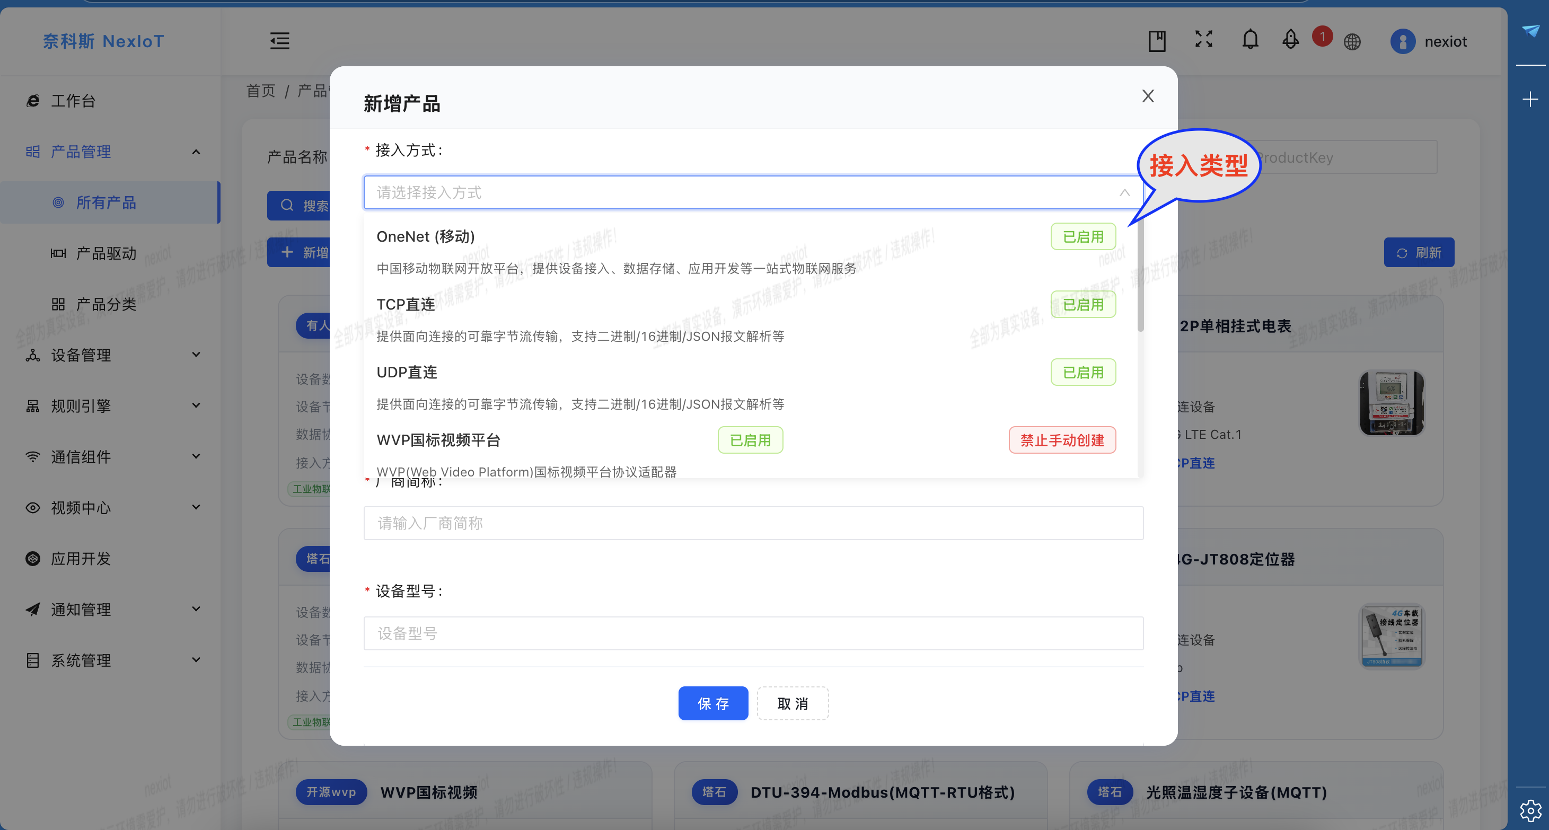Open 工作台 menu item
Screen dimensions: 1549x830
(x=73, y=100)
